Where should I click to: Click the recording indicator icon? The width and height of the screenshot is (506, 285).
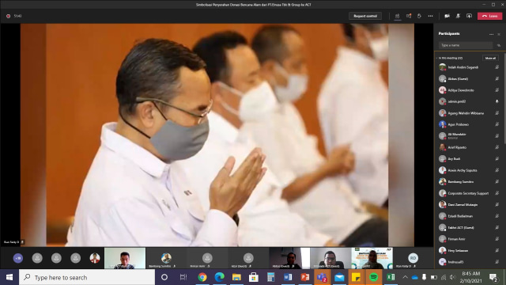(8, 16)
